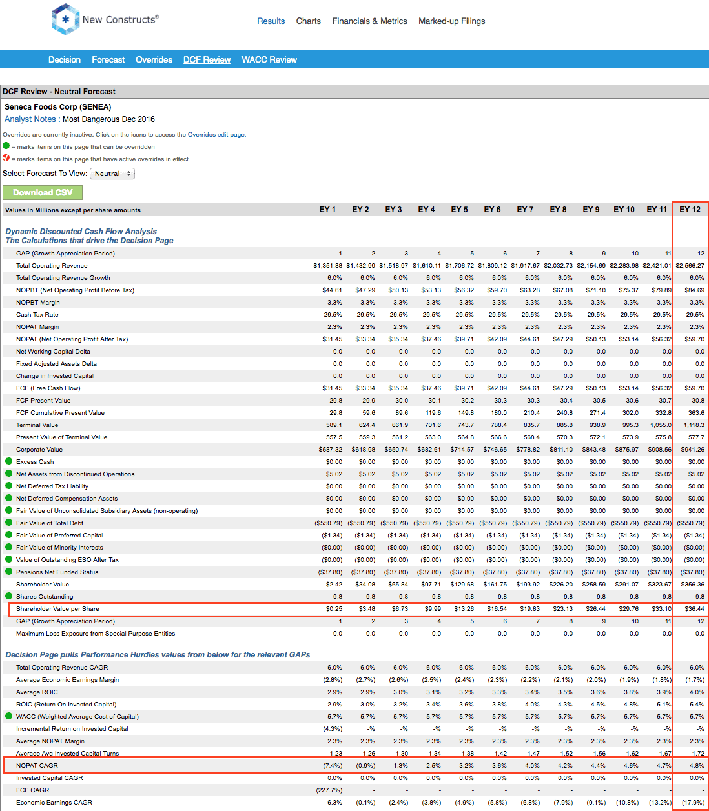Click green icon beside Net Deferred Compensation Assets
Viewport: 709px width, 811px height.
click(9, 498)
